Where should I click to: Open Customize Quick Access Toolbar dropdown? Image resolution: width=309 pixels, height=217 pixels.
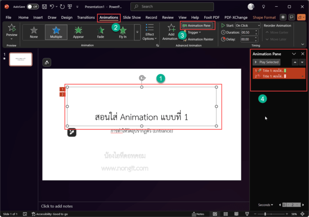point(77,7)
